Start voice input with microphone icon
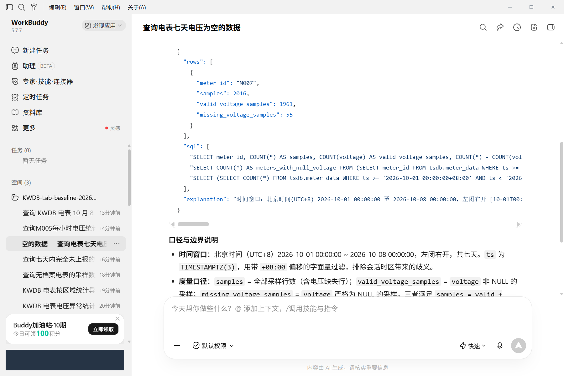This screenshot has width=564, height=376. click(x=500, y=346)
